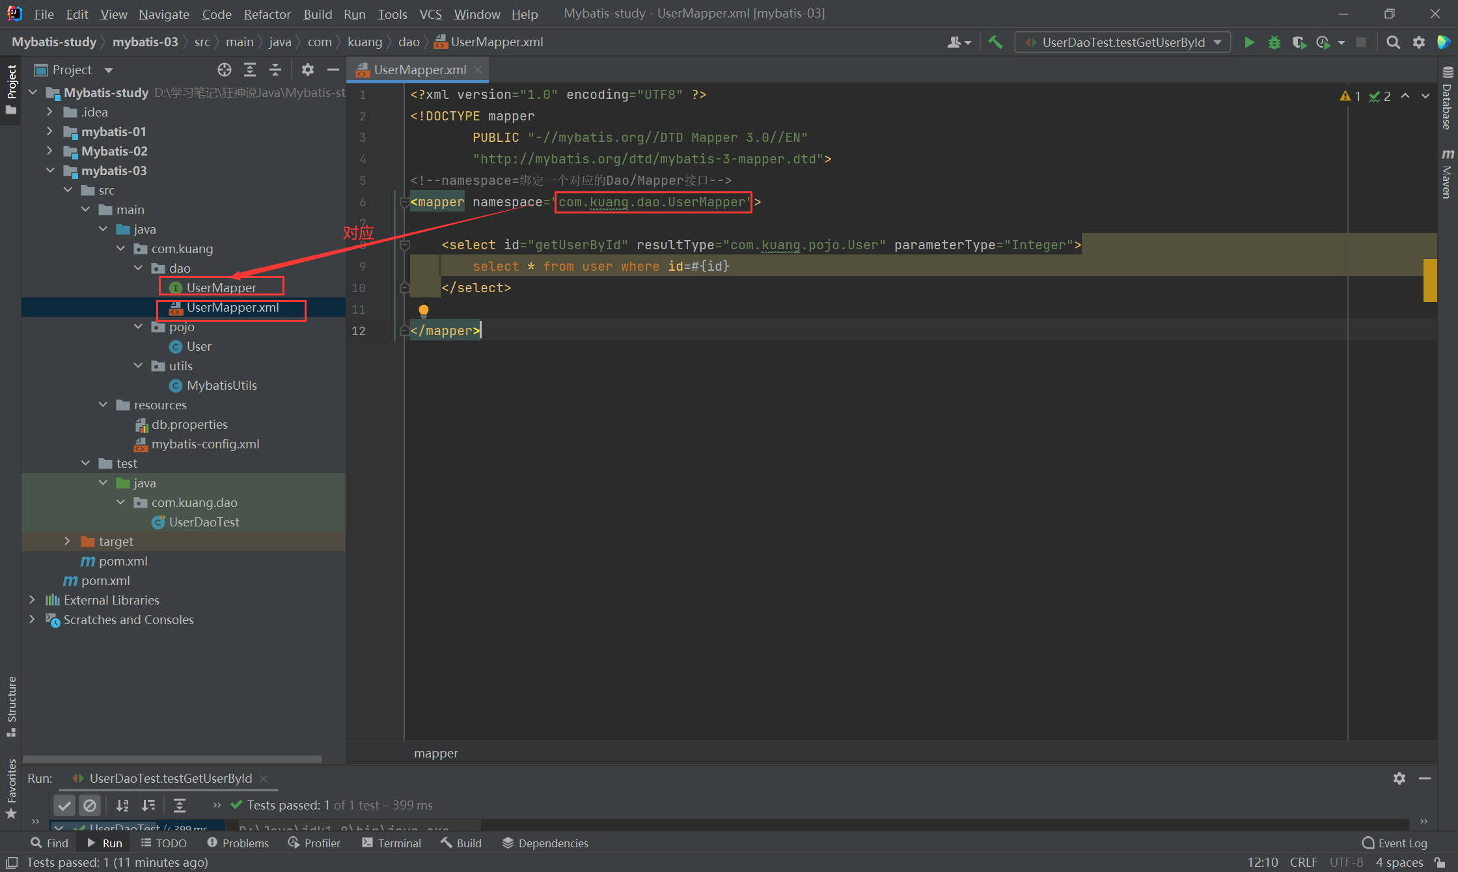This screenshot has height=872, width=1458.
Task: Open the Event Log button
Action: 1394,843
